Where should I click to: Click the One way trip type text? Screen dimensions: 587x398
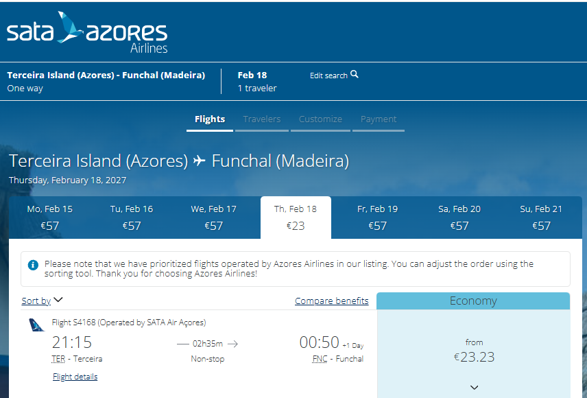click(25, 89)
